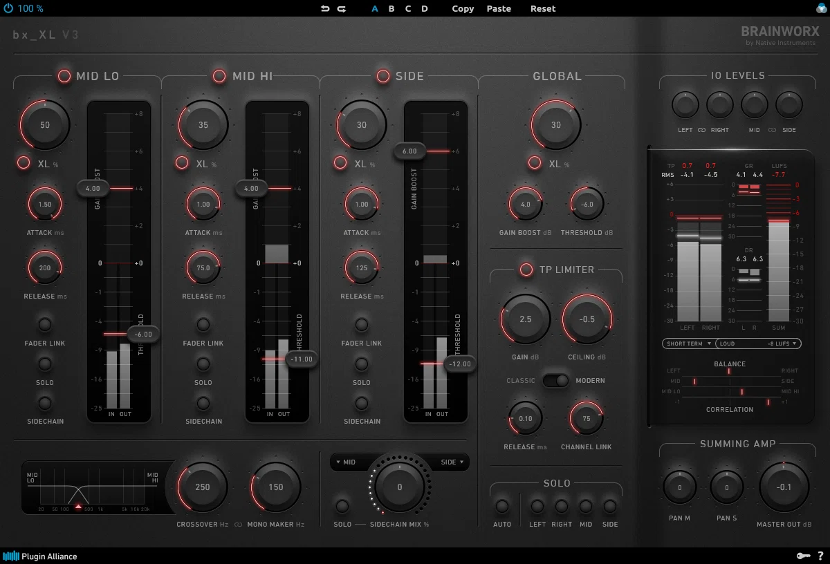This screenshot has width=830, height=564.
Task: Toggle the Sidechain Mix Solo button
Action: 342,506
